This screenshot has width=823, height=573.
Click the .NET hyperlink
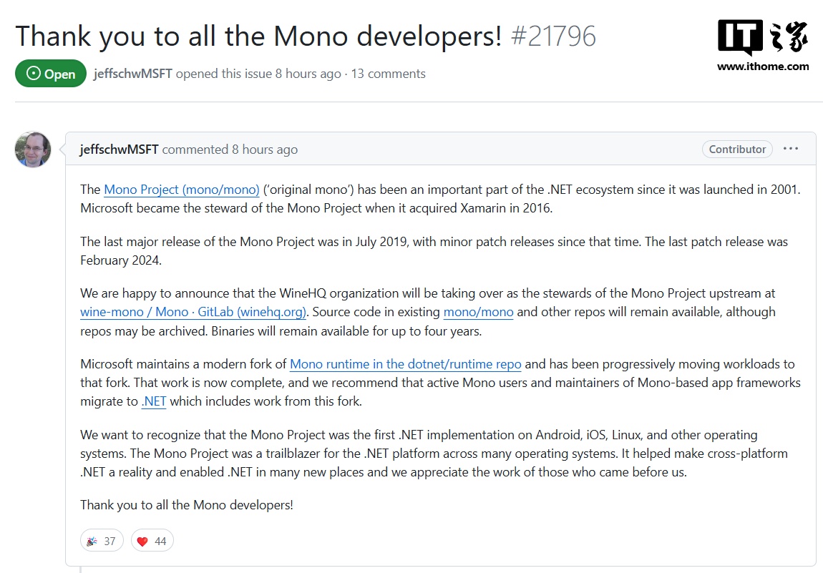(x=154, y=401)
